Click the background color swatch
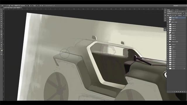This screenshot has width=187, height=105. [2, 50]
